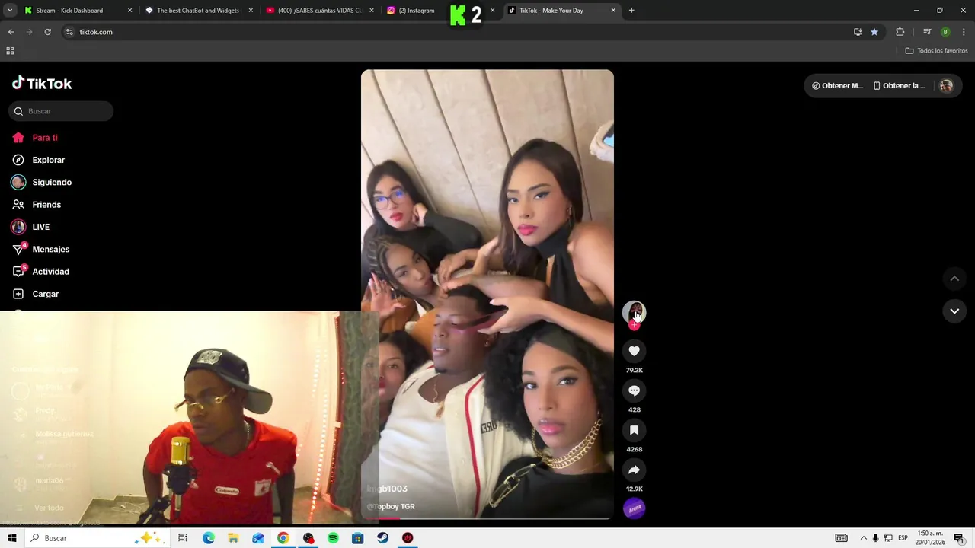975x548 pixels.
Task: Click the site info icon beside tiktok.com
Action: [x=69, y=32]
